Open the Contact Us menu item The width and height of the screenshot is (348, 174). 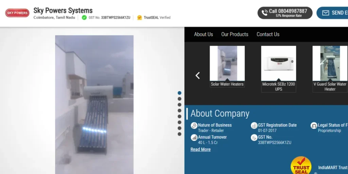(268, 34)
